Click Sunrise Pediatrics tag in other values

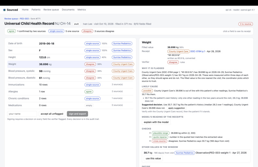pyautogui.click(x=185, y=153)
